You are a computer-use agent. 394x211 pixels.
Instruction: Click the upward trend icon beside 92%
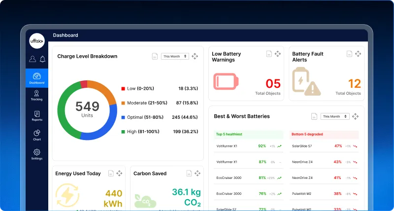(x=279, y=146)
